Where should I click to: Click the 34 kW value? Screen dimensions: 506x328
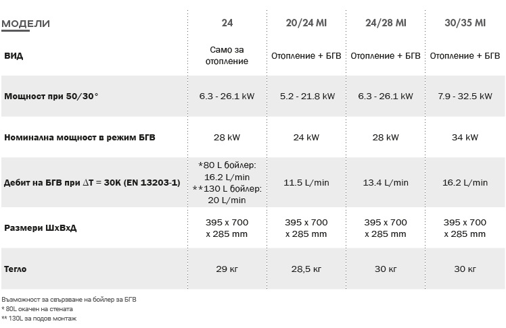click(465, 138)
